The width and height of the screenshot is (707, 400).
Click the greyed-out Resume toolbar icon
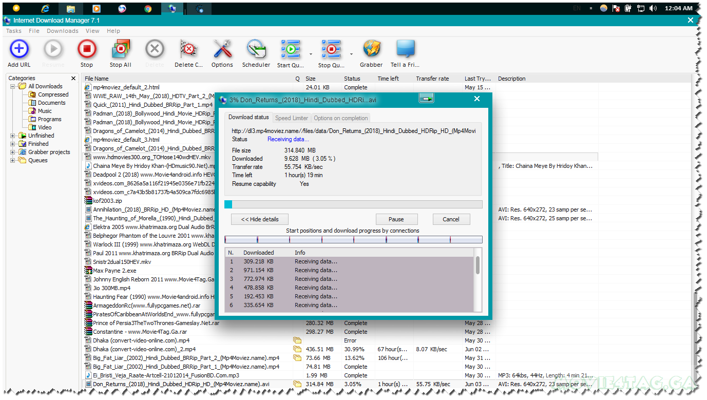[x=53, y=50]
